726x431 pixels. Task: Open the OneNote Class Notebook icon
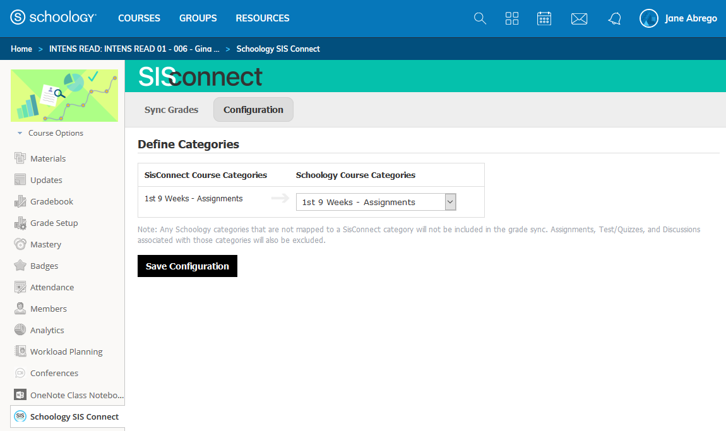19,394
